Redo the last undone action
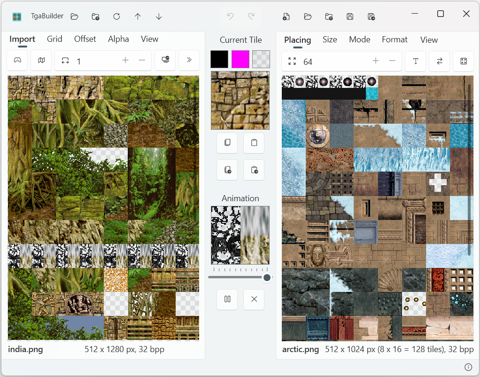 [x=251, y=16]
